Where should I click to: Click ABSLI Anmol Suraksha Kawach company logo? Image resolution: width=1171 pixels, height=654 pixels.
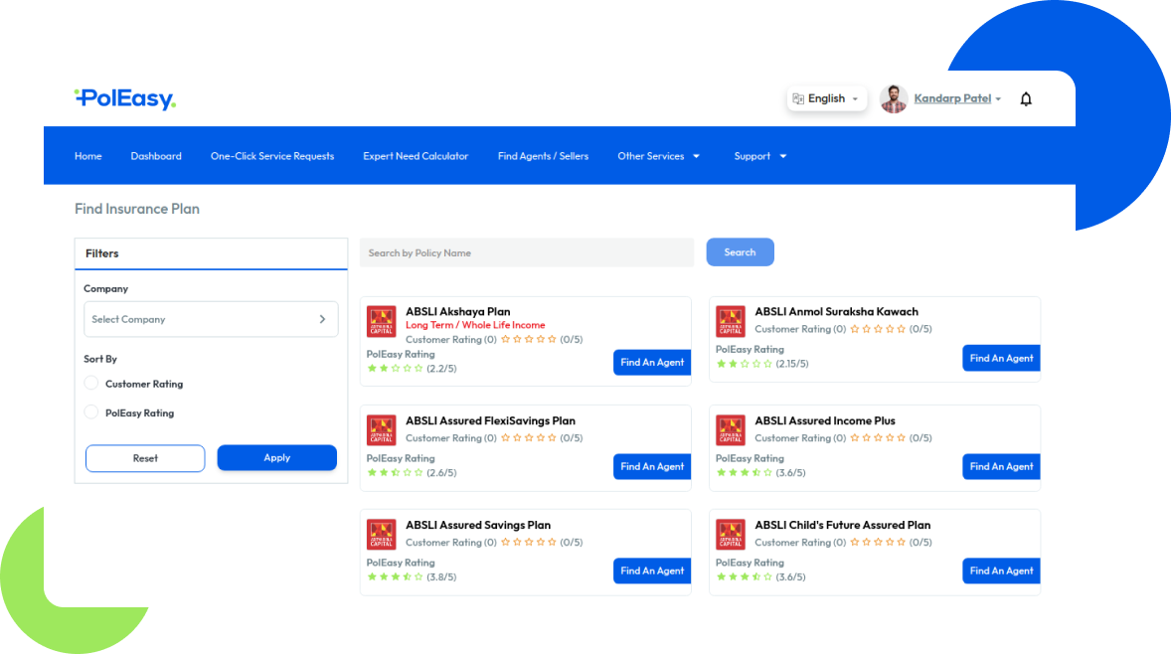pyautogui.click(x=731, y=322)
